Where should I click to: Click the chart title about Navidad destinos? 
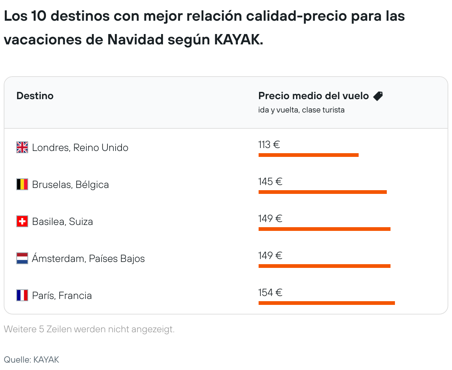pyautogui.click(x=205, y=27)
